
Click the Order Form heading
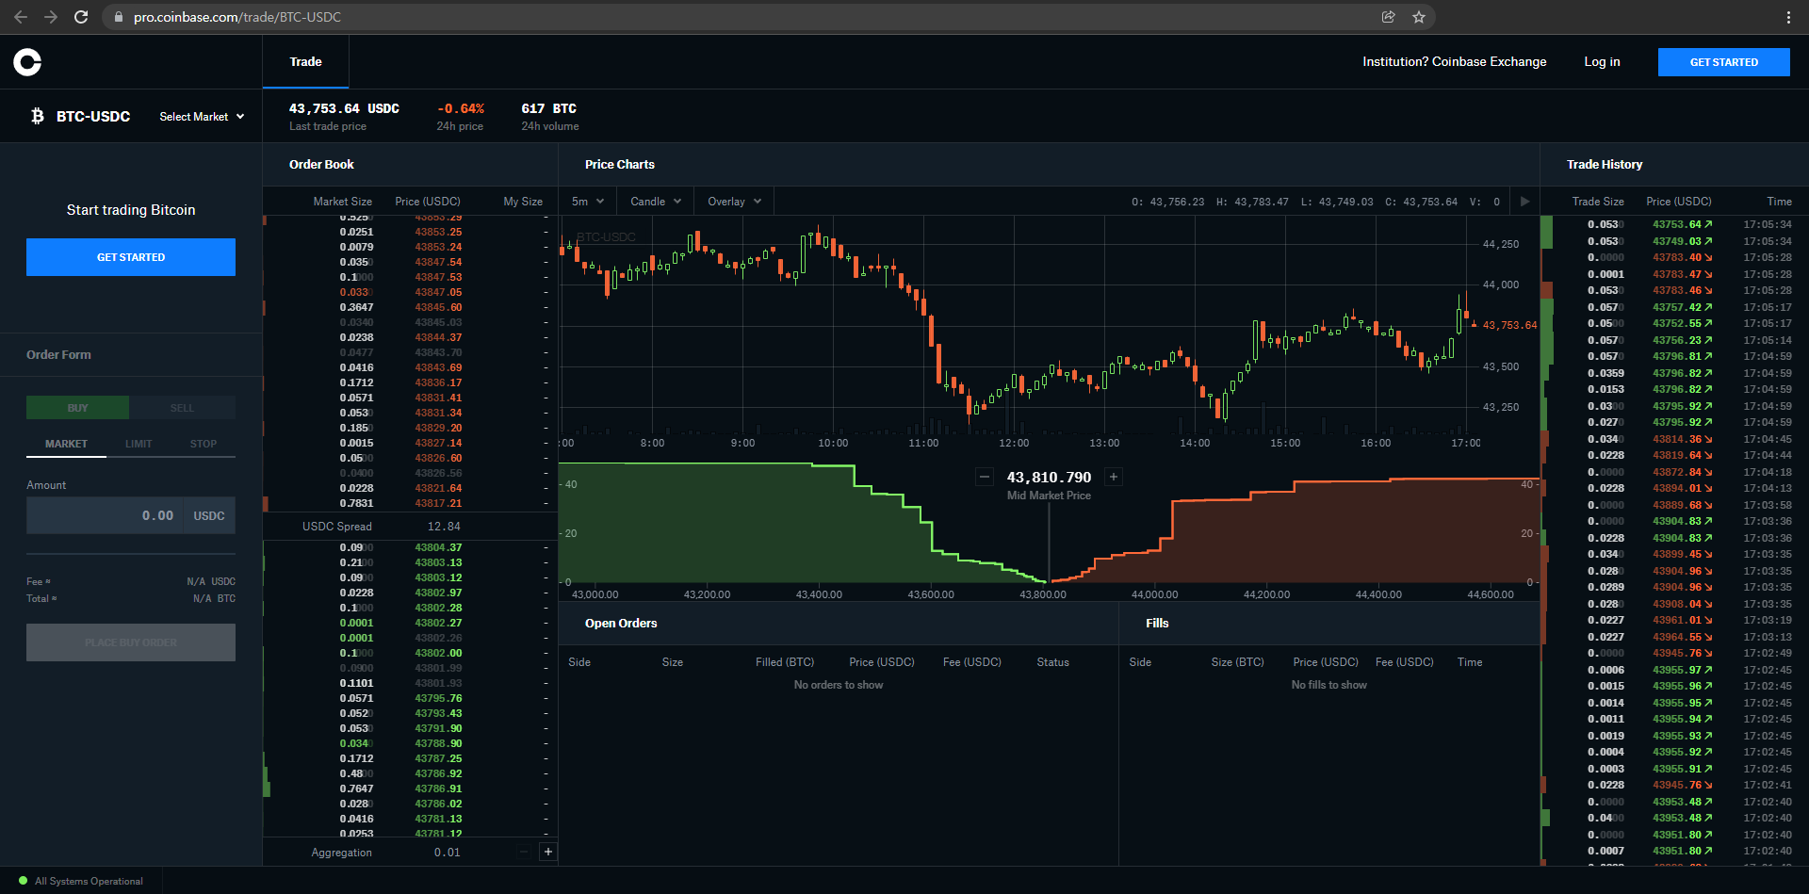(x=58, y=355)
